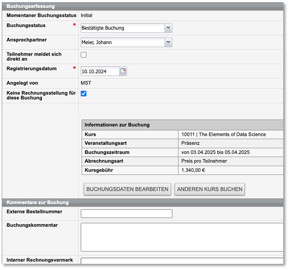Open the Buchungsstatus dropdown

pos(168,28)
